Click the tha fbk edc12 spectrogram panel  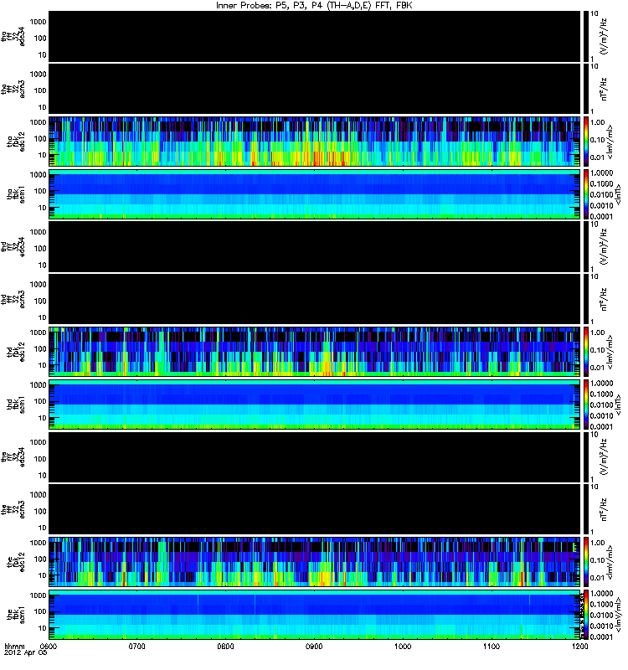[315, 142]
